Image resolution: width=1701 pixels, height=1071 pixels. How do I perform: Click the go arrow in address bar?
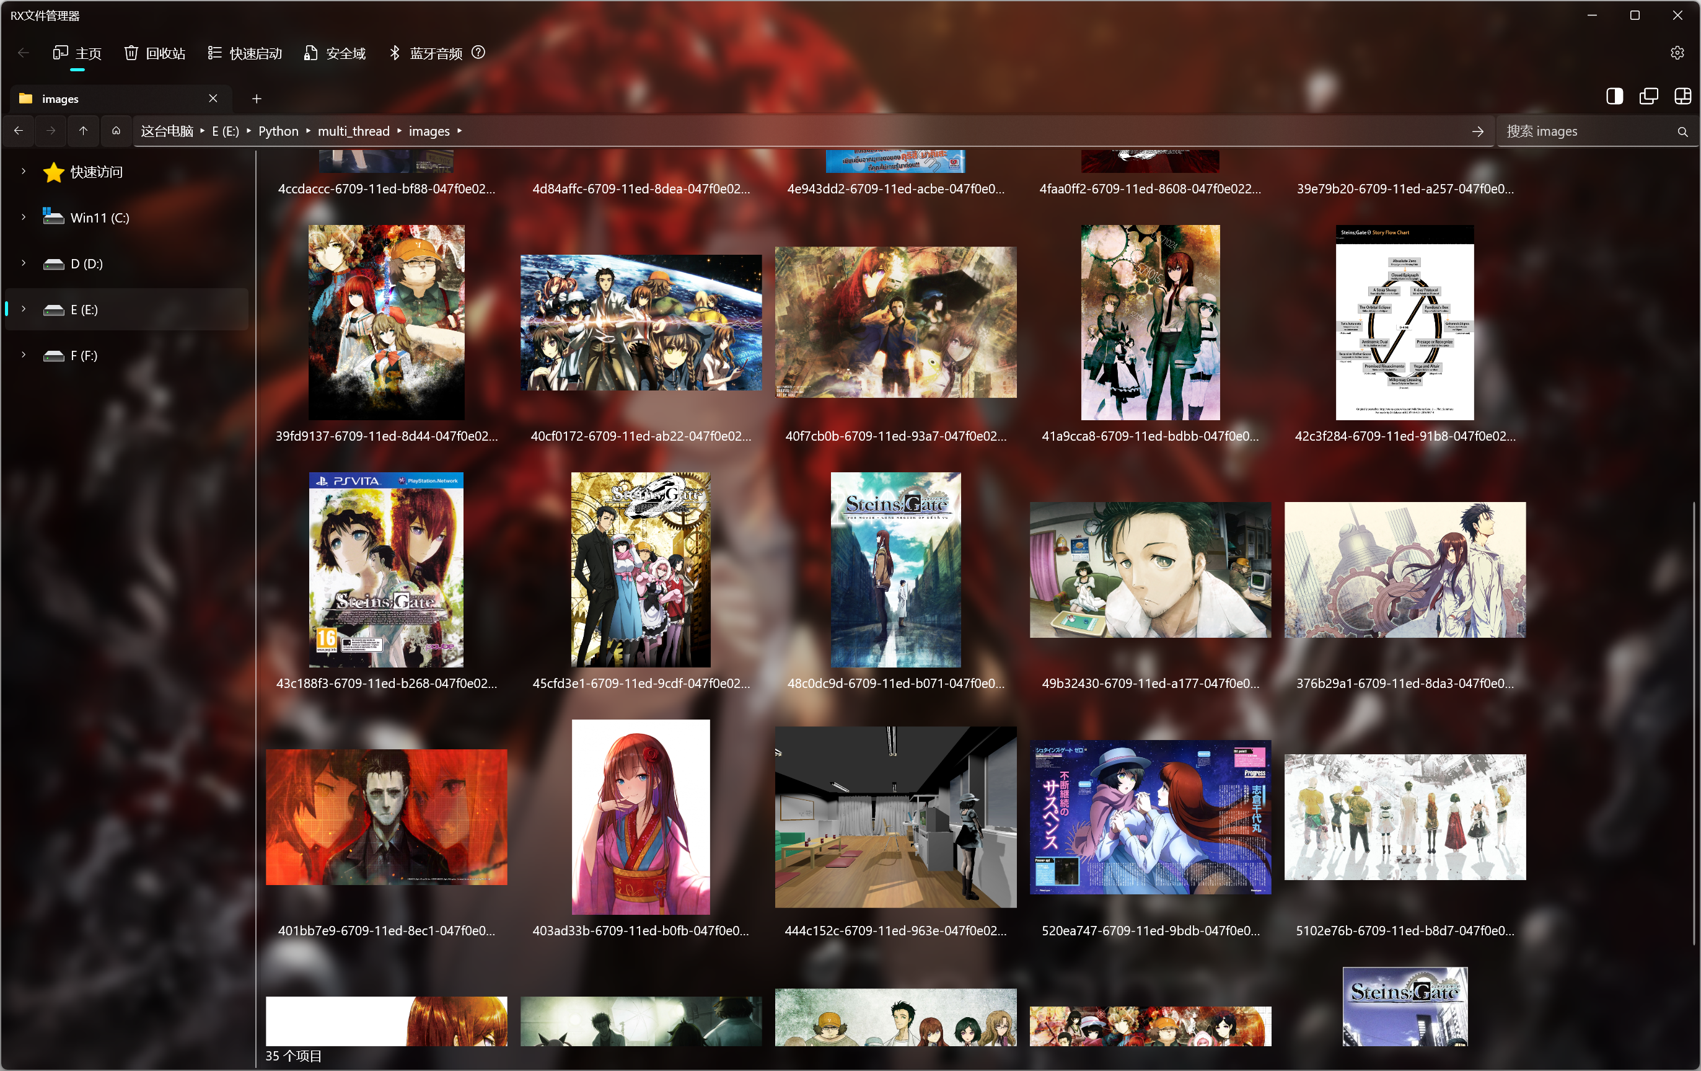[x=1477, y=131]
